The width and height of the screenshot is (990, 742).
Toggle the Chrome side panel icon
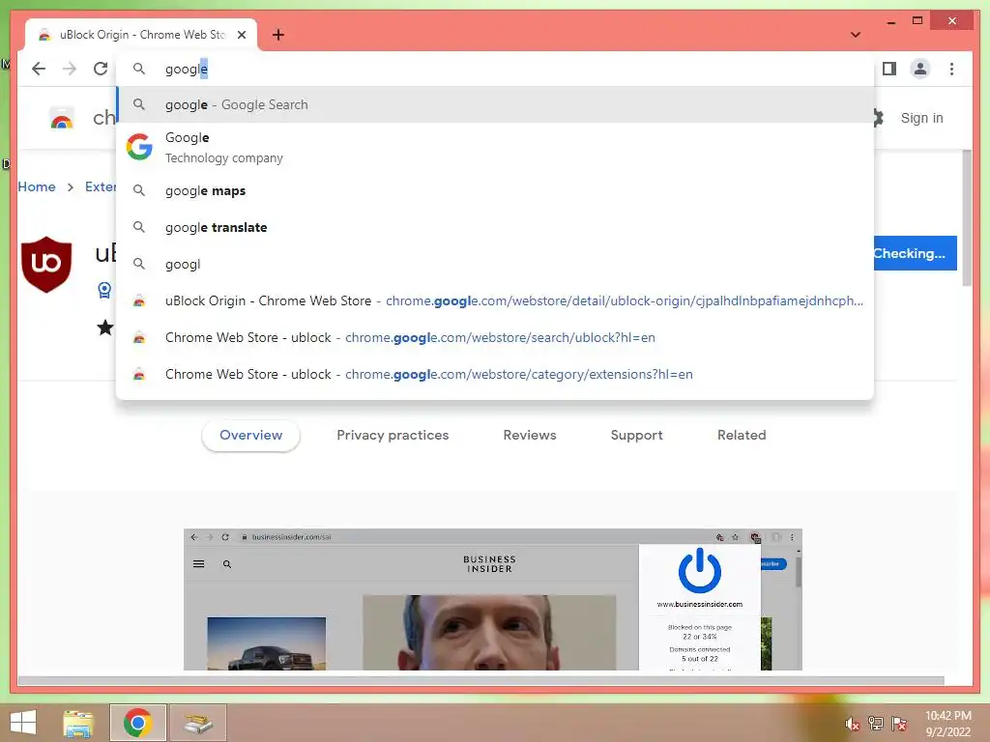click(889, 69)
